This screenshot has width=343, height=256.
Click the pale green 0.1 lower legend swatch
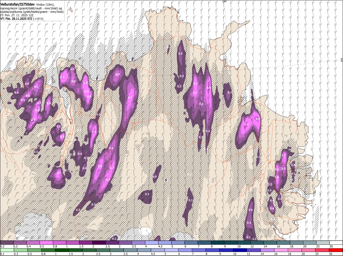(6, 250)
